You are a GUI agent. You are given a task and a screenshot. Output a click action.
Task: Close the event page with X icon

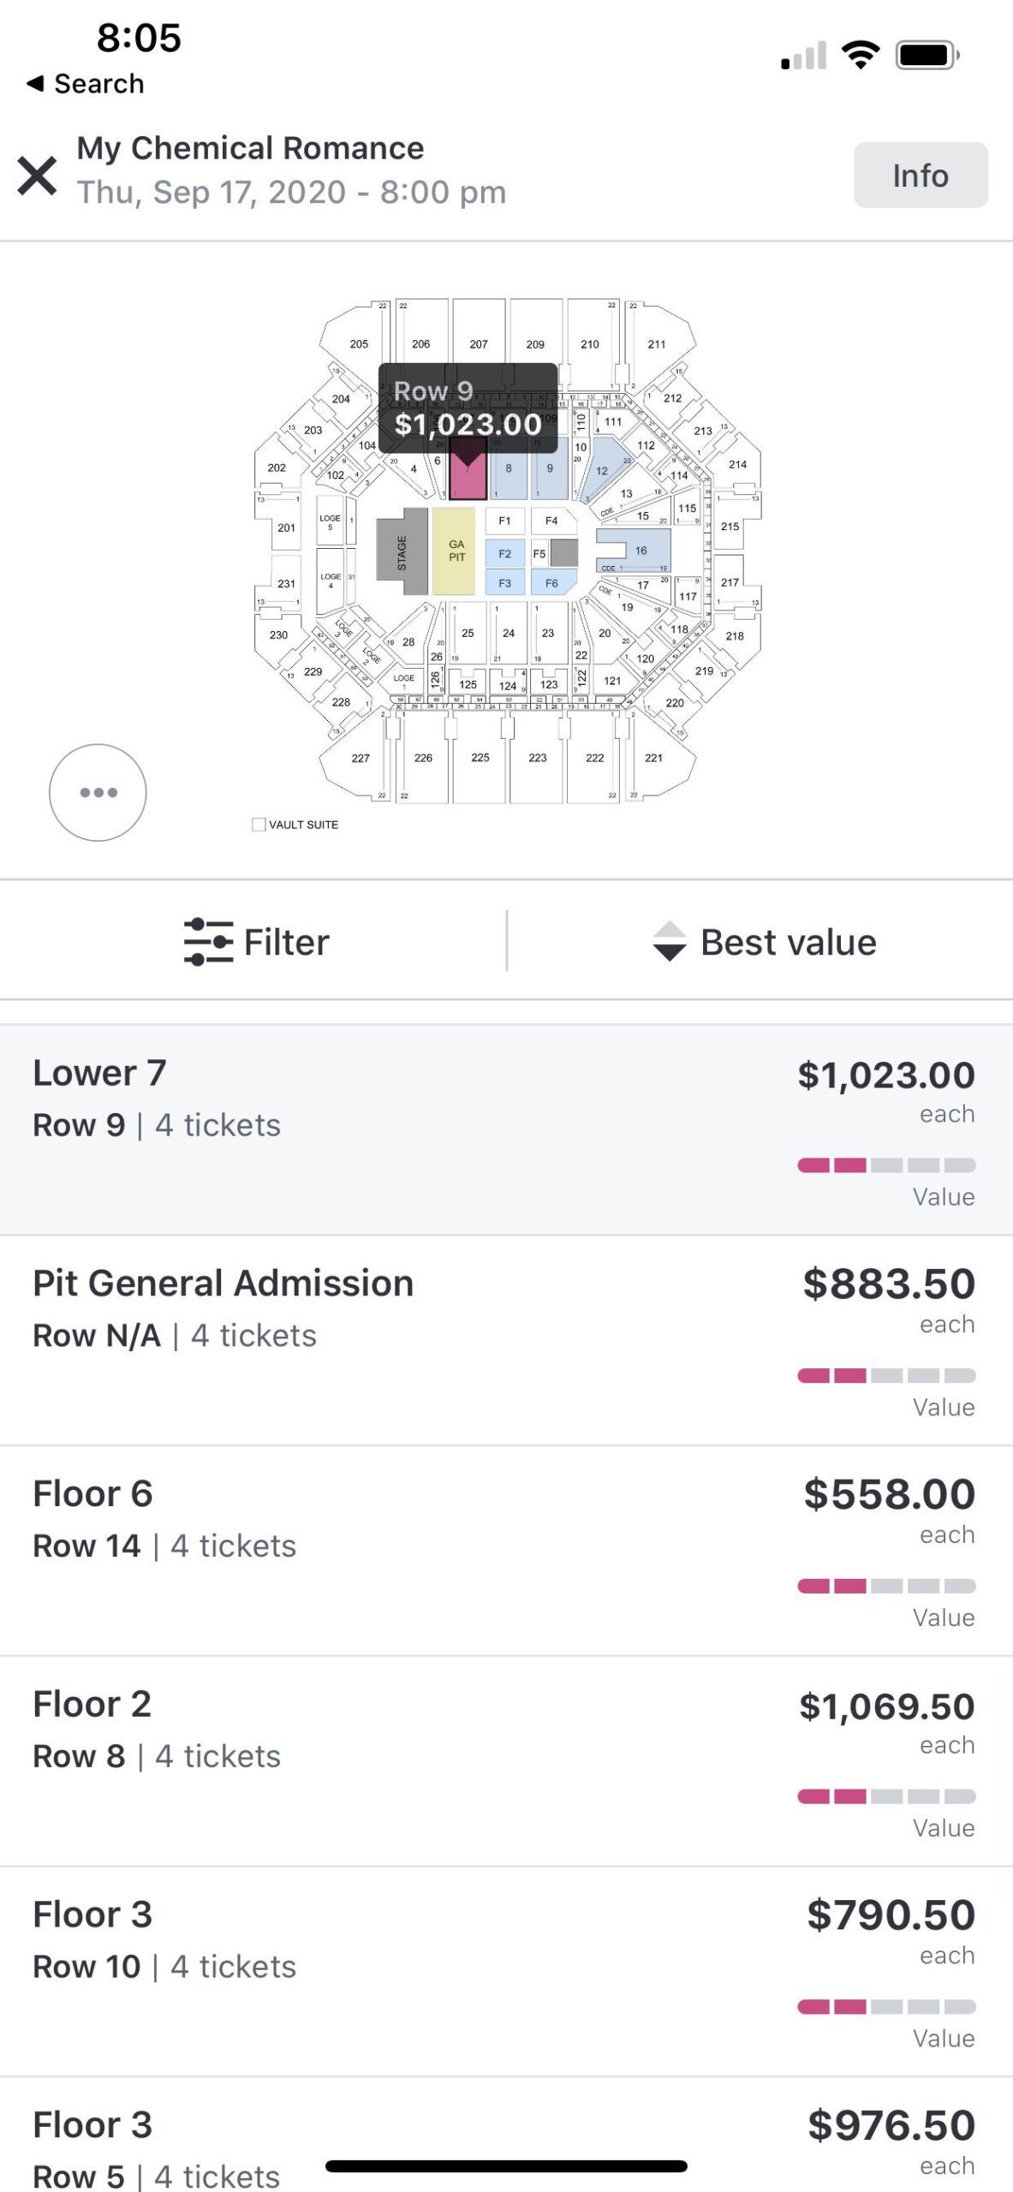(37, 176)
